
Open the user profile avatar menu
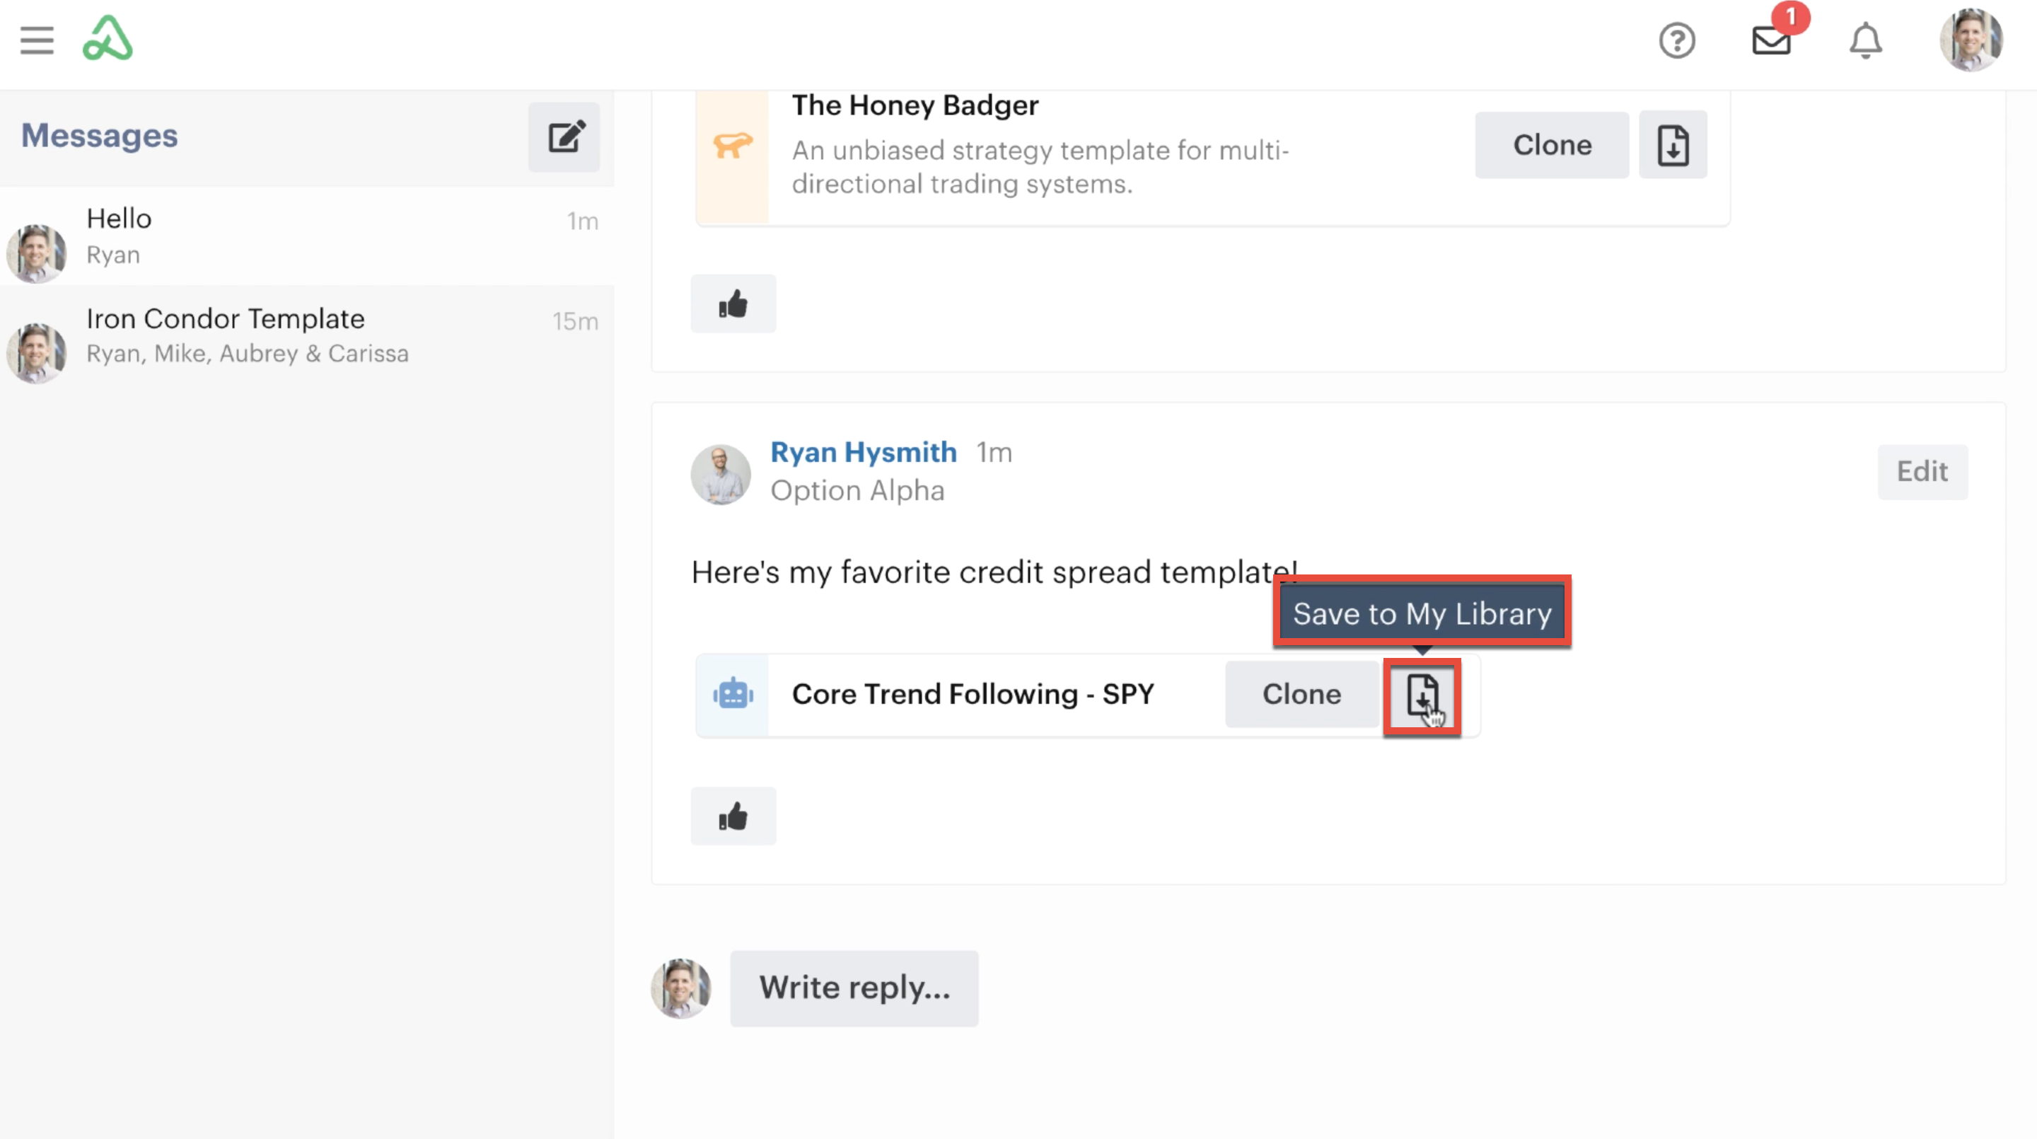(x=1971, y=40)
